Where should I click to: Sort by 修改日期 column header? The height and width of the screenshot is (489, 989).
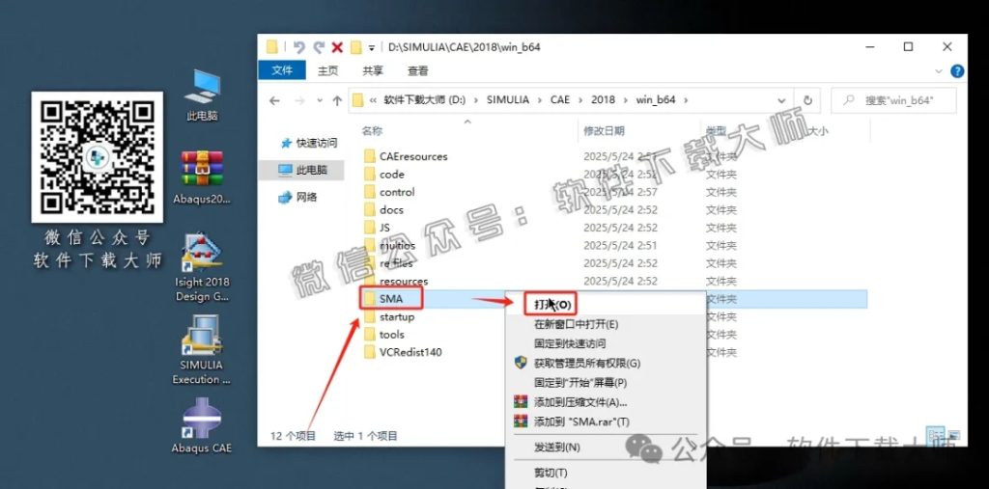coord(604,130)
